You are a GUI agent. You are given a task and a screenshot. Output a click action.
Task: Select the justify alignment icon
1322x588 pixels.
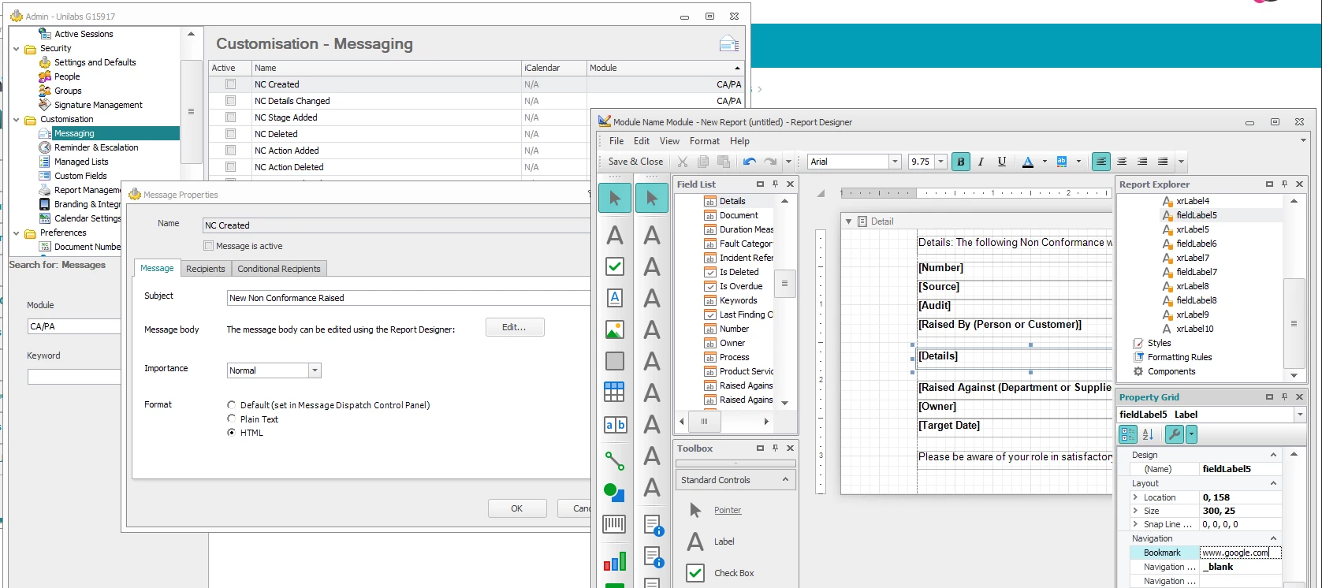[x=1162, y=162]
